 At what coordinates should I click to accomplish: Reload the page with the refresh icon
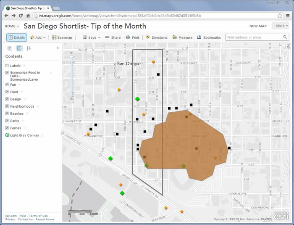(21, 16)
